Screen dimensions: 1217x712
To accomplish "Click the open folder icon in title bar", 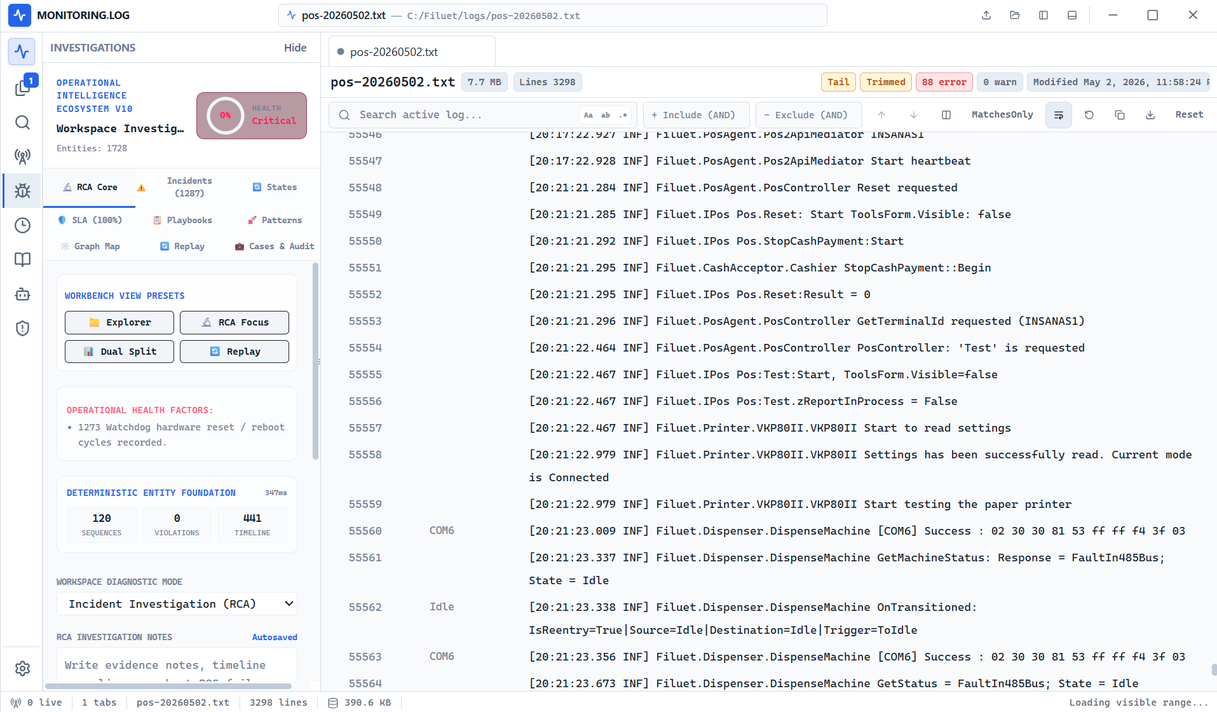I will [1015, 15].
